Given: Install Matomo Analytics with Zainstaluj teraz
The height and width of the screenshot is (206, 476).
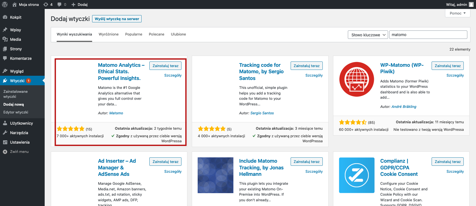Looking at the screenshot, I should (x=165, y=66).
